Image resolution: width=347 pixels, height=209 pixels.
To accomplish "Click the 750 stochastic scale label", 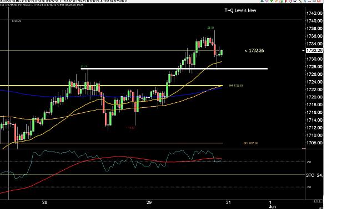I will pyautogui.click(x=309, y=187).
